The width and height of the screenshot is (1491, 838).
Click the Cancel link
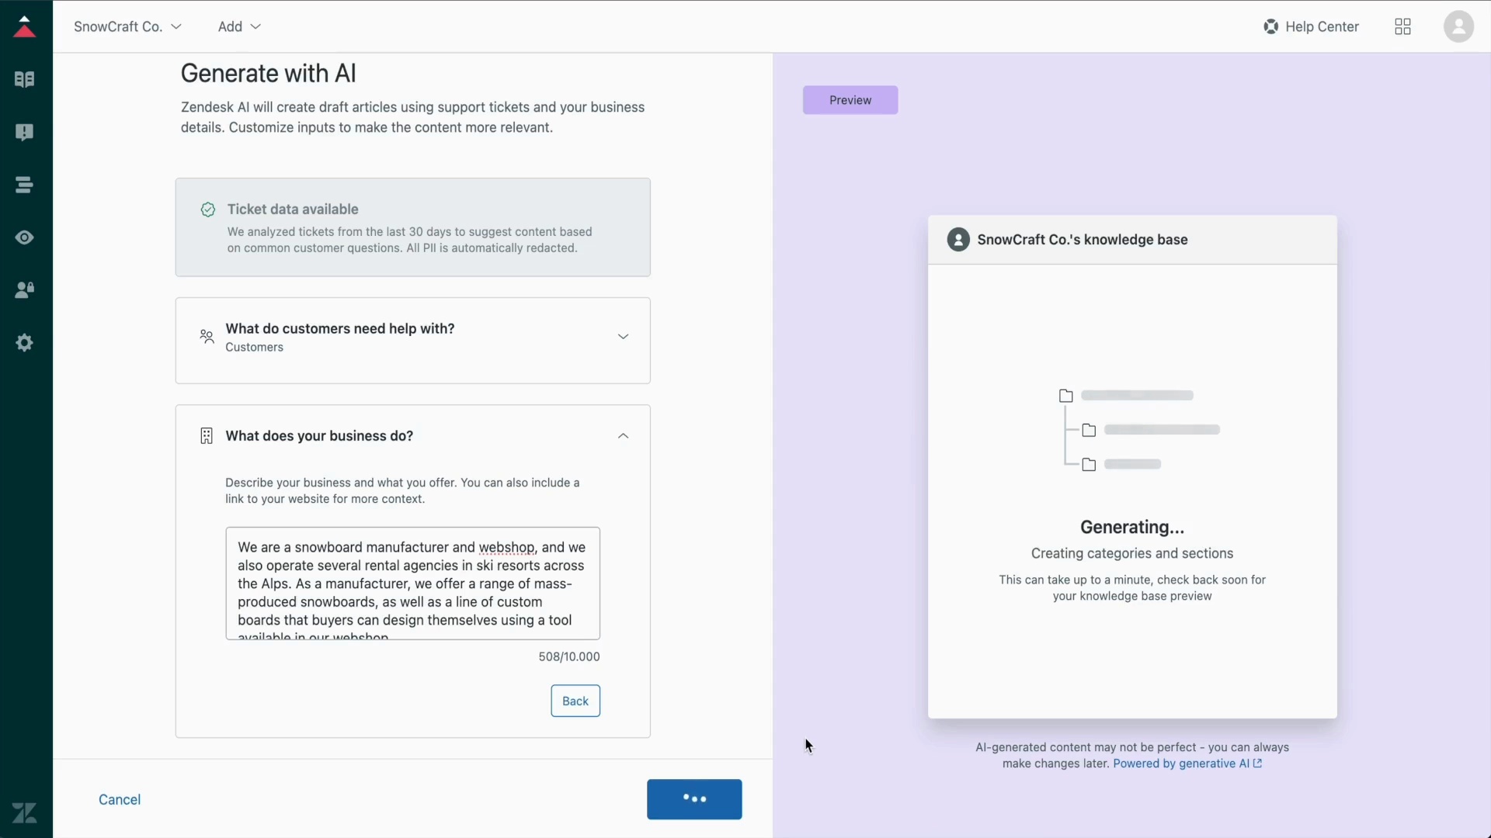120,799
